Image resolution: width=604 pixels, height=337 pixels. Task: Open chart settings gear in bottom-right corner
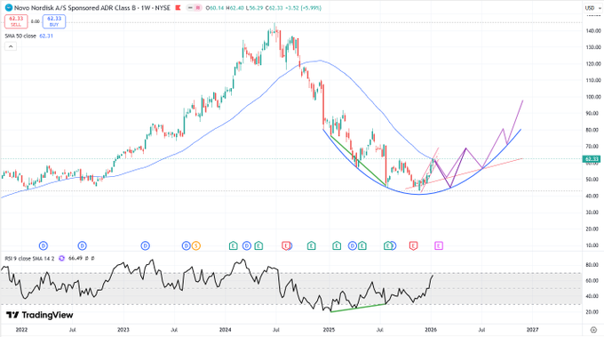point(593,330)
